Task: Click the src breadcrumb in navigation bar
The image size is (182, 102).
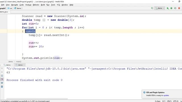Action: (11, 8)
